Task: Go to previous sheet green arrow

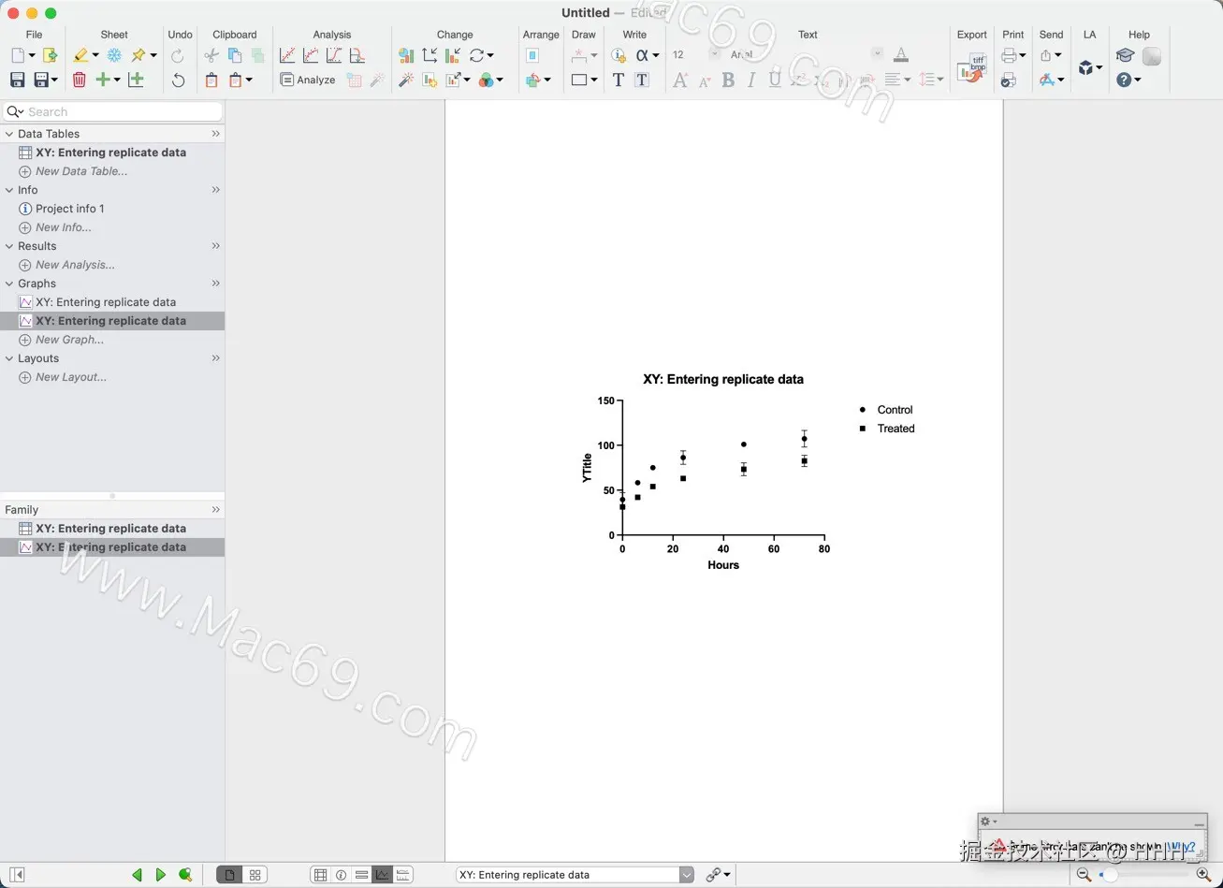Action: pyautogui.click(x=138, y=875)
